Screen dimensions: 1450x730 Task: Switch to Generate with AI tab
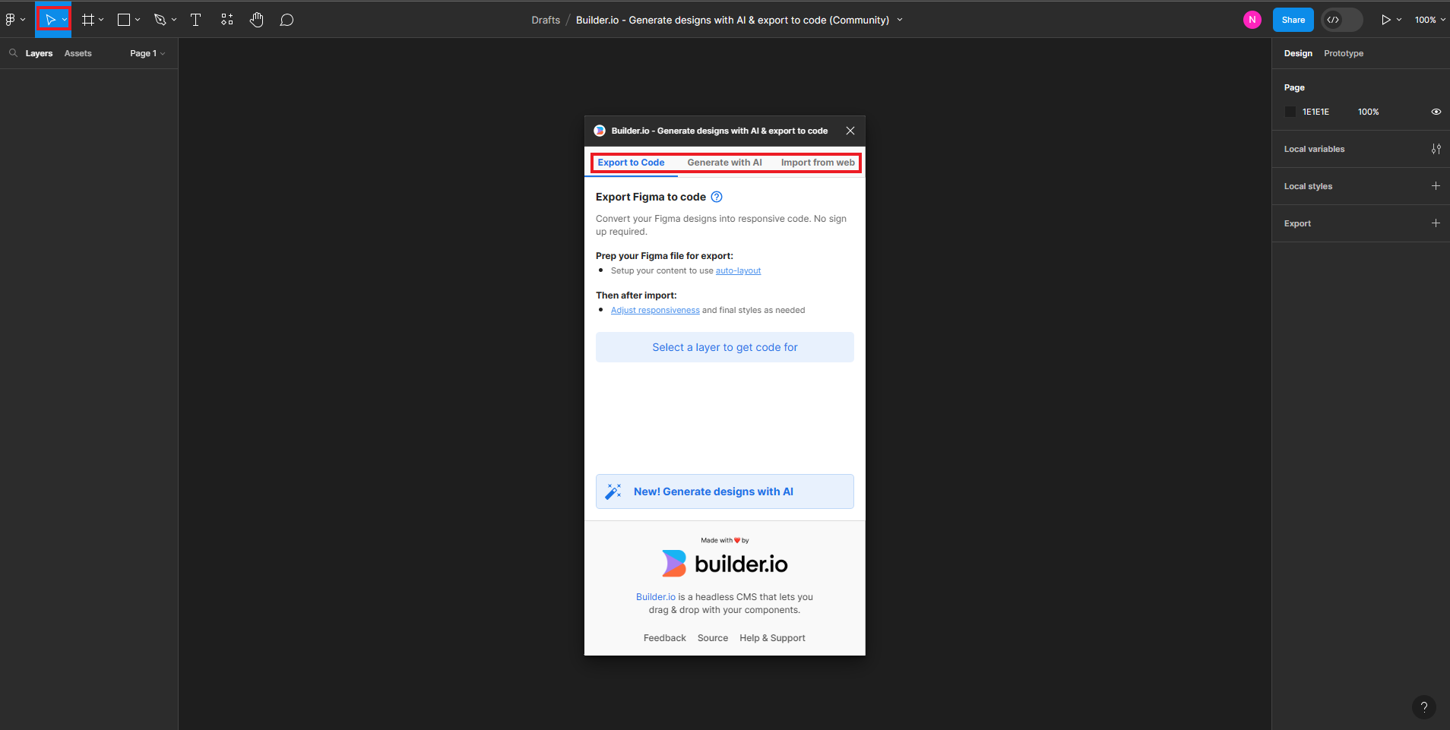(x=724, y=163)
